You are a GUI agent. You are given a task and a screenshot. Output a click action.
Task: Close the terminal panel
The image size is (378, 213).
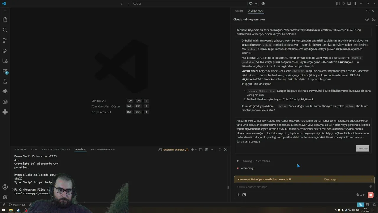(226, 150)
